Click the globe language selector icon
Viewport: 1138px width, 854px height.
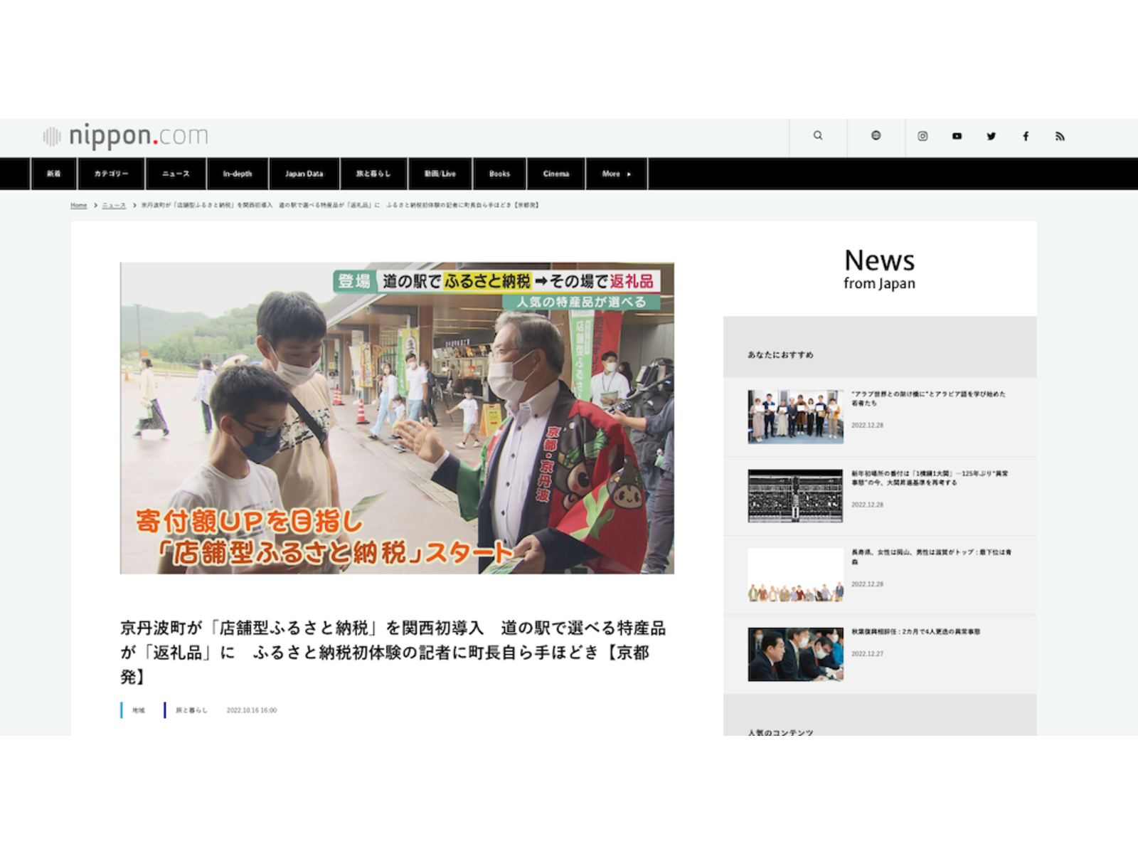[876, 135]
